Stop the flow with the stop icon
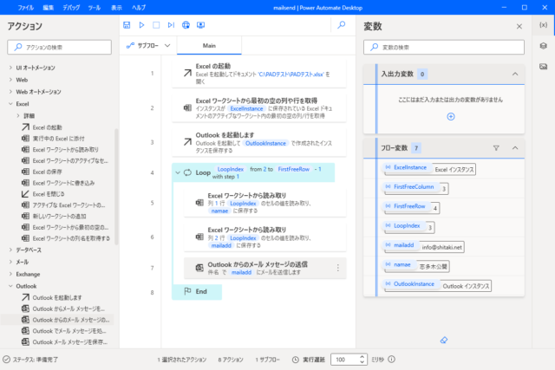This screenshot has height=370, width=555. pyautogui.click(x=156, y=25)
